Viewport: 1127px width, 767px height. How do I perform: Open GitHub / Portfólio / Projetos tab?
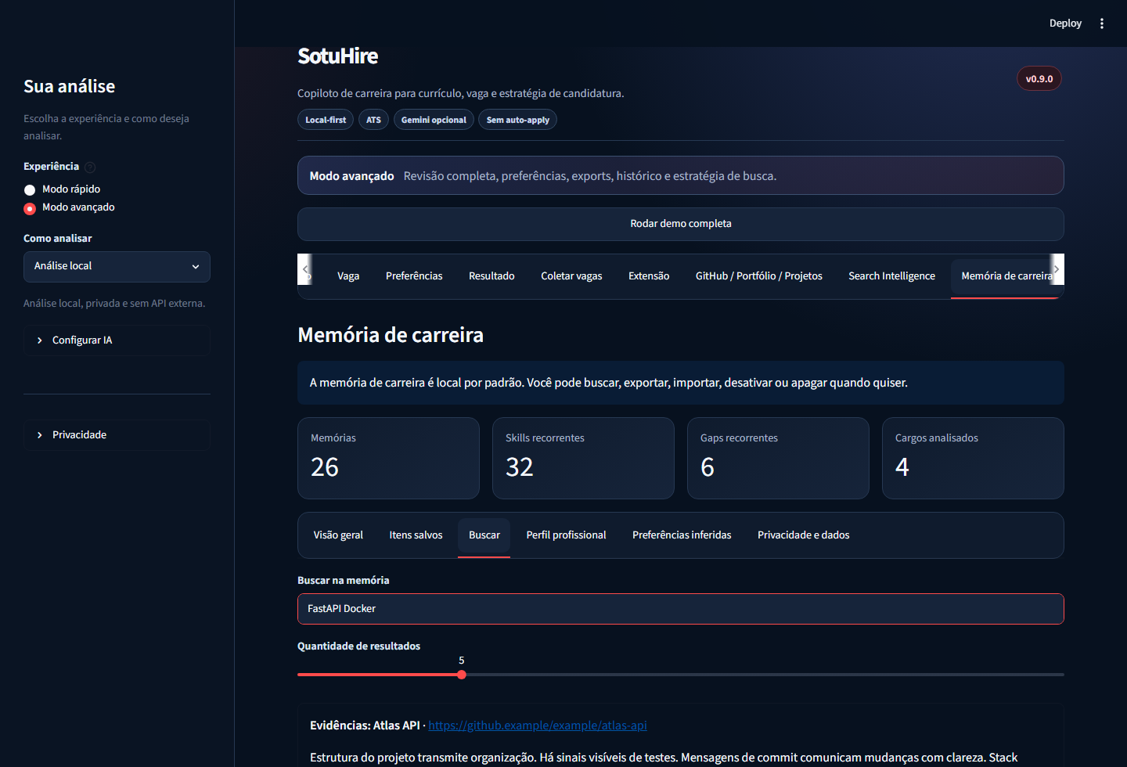coord(759,276)
